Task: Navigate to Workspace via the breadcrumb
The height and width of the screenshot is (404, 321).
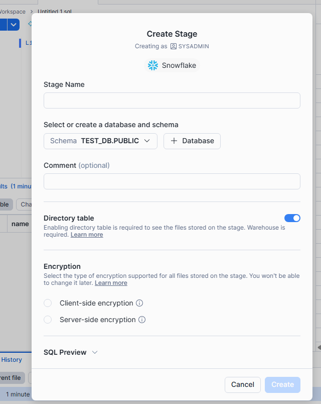Action: click(12, 11)
